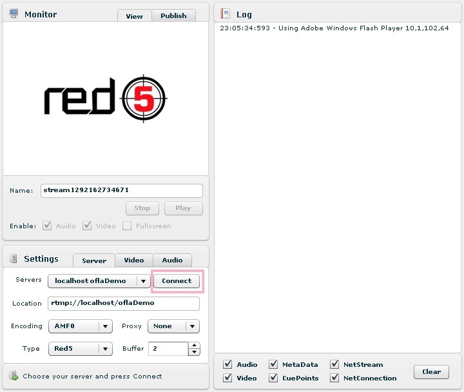Clear the log with Clear button
This screenshot has width=464, height=392.
coord(431,372)
